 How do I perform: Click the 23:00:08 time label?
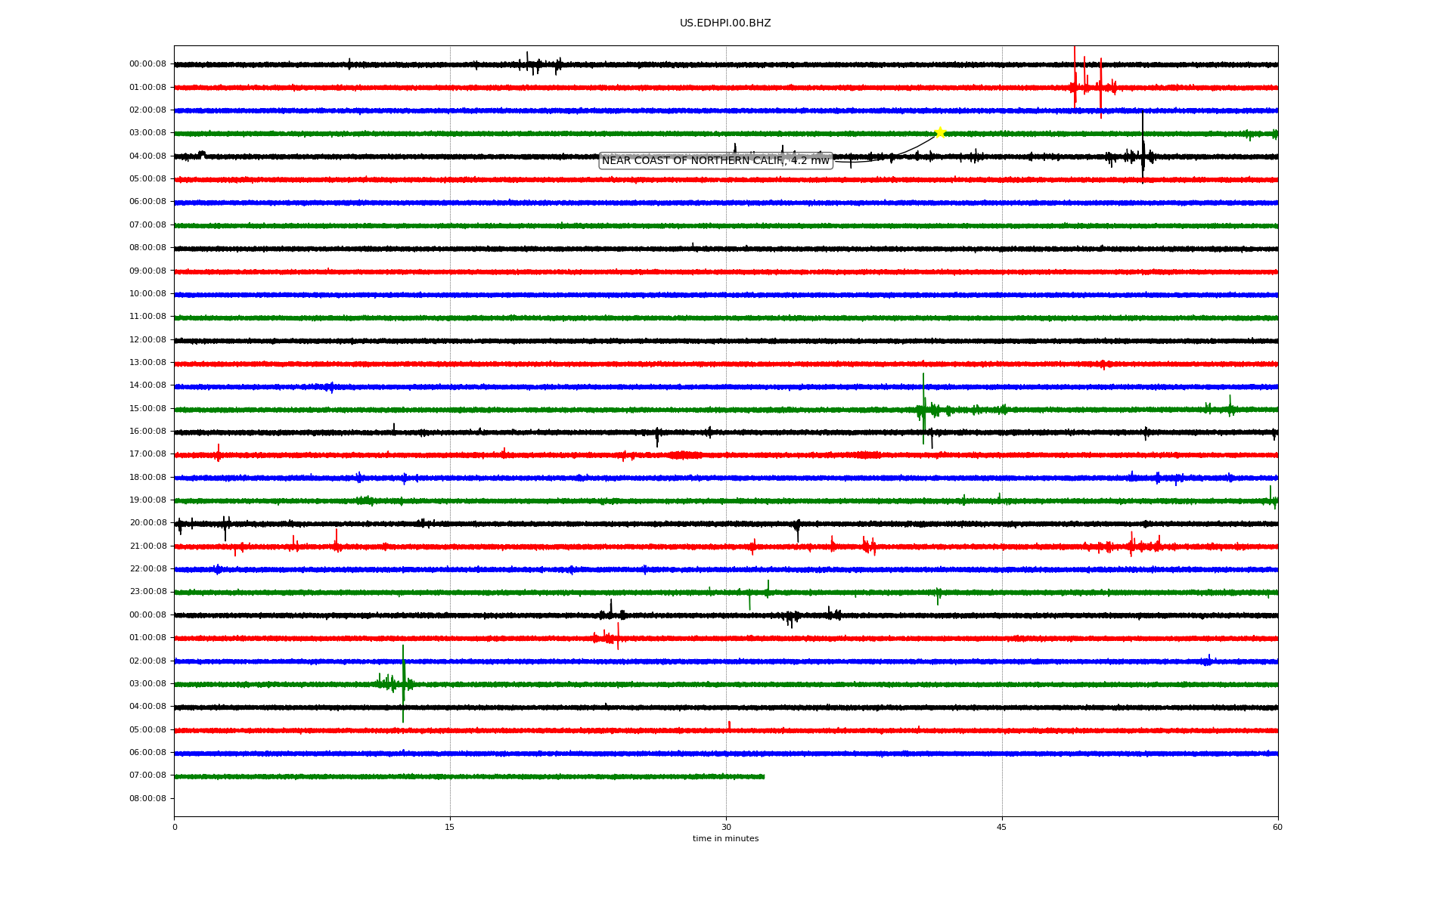tap(147, 592)
